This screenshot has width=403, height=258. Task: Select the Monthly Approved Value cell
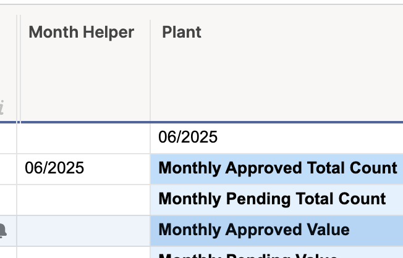click(277, 231)
